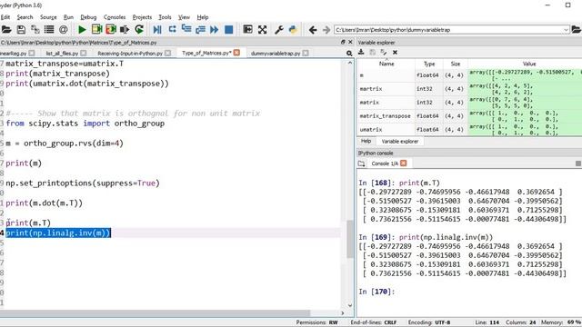Stop debugging with blue square icon
This screenshot has width=582, height=327.
[228, 29]
